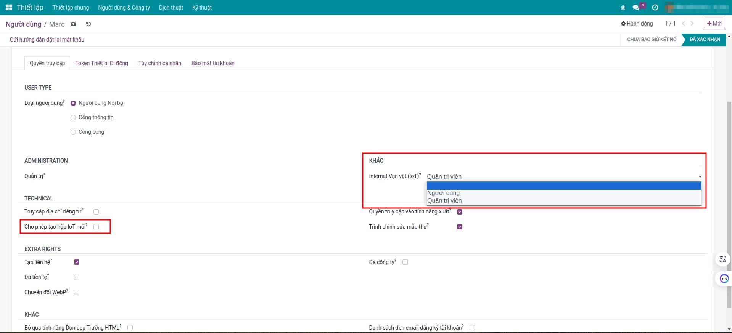Viewport: 732px width, 333px height.
Task: Switch to "Bảo mật tài khoản" tab
Action: (x=213, y=63)
